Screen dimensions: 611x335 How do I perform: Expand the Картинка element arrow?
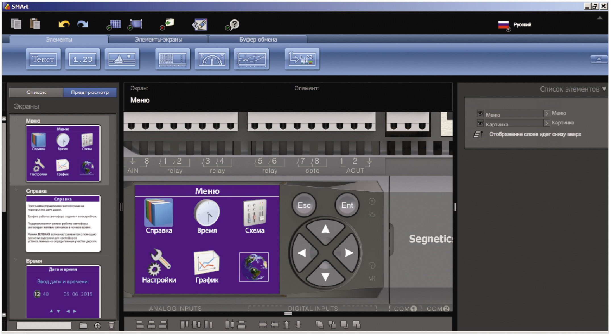coord(546,123)
